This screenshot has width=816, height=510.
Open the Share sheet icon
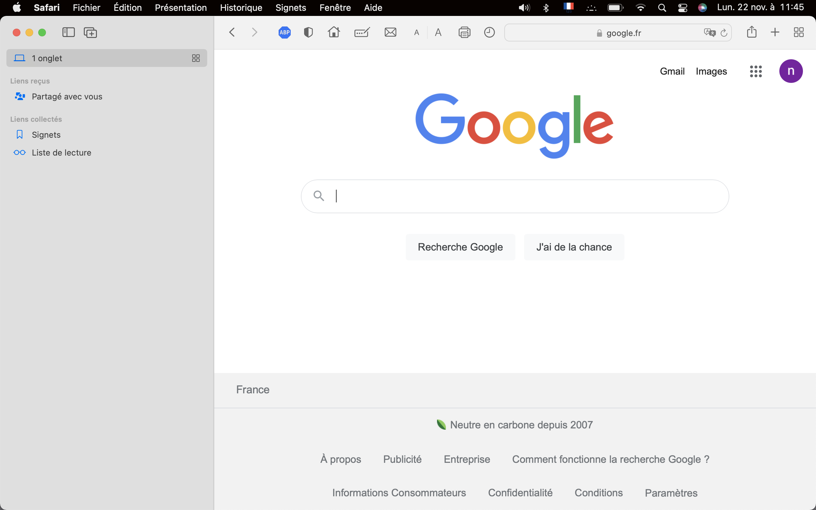(x=752, y=33)
